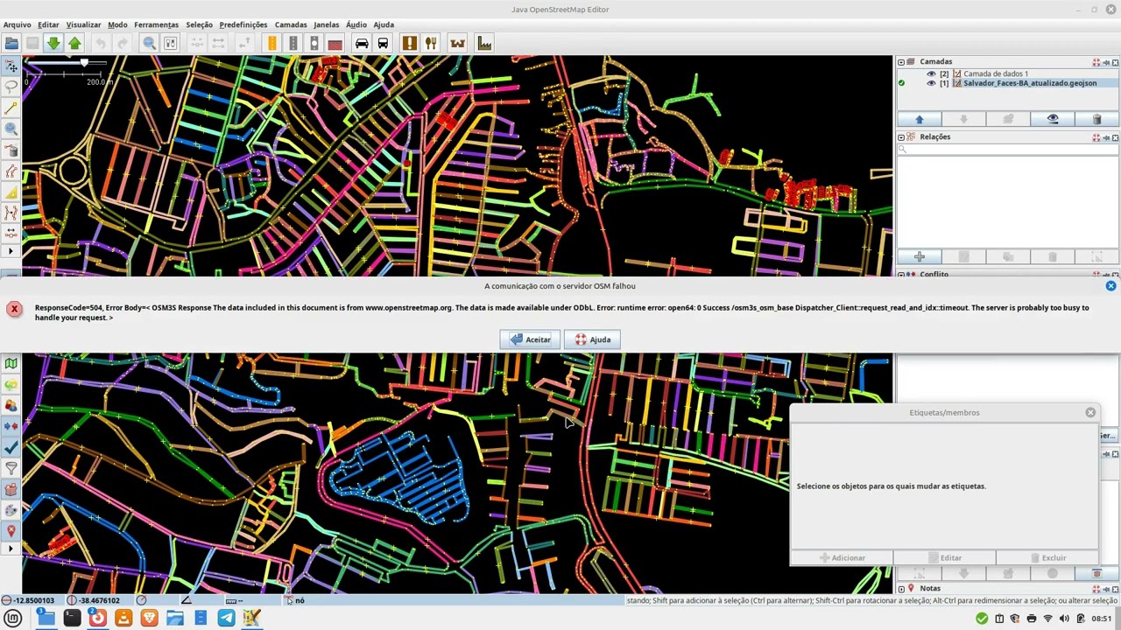Toggle visibility of Camada de dados 1

click(x=931, y=73)
